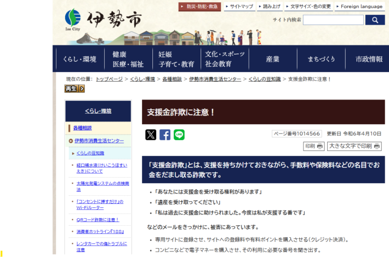Click ページ番号1014566 label
This screenshot has height=257, width=389.
[297, 134]
